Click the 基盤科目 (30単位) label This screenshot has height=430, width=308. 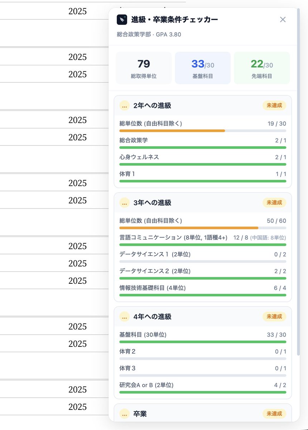tap(143, 335)
